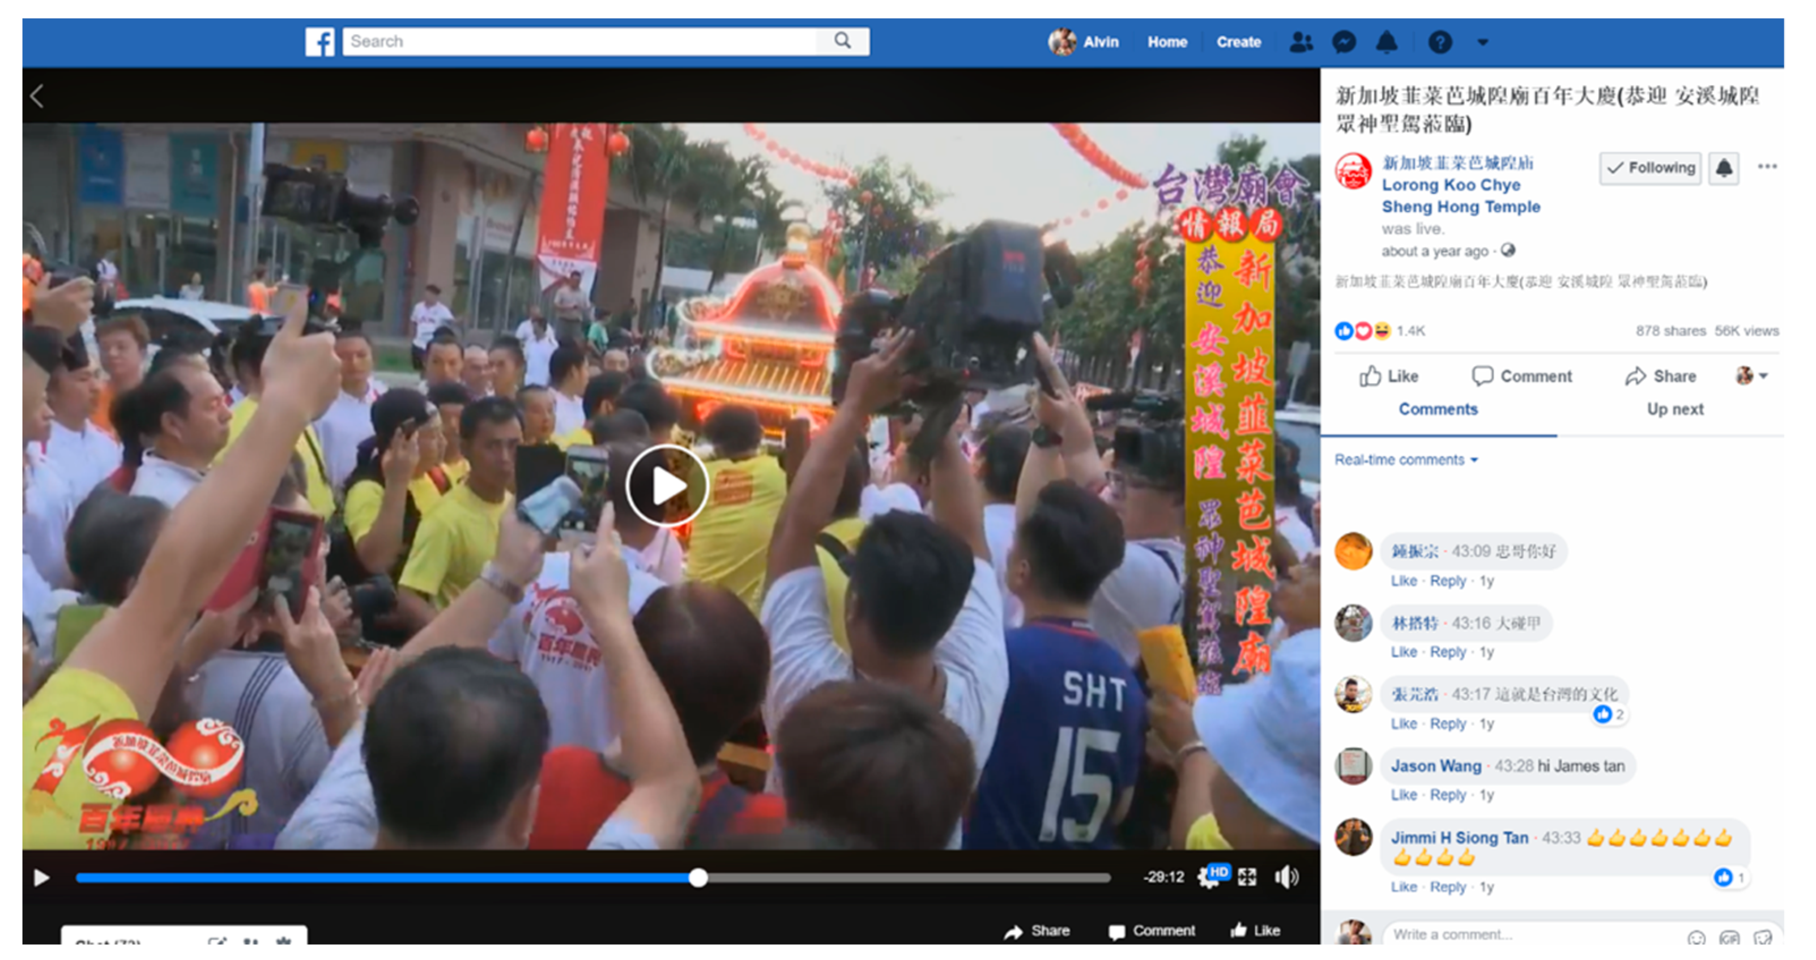
Task: Open Messenger icon in top bar
Action: (1344, 42)
